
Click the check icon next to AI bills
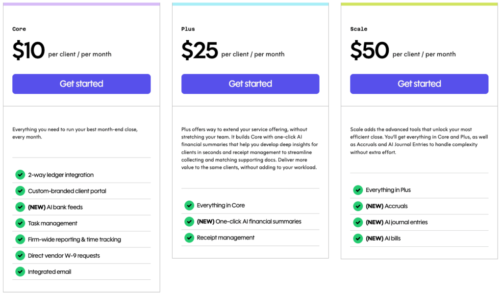coord(358,239)
